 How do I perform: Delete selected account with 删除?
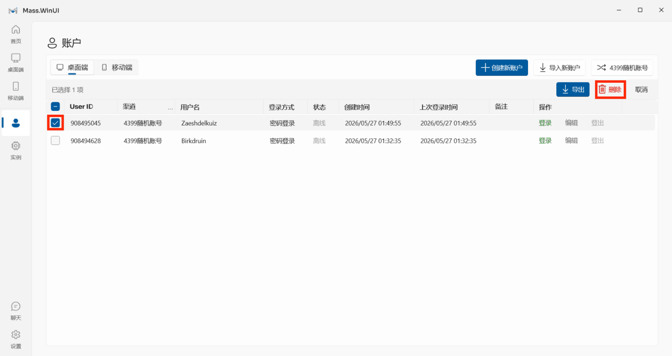(610, 90)
